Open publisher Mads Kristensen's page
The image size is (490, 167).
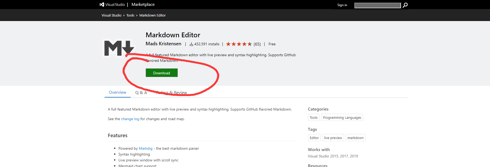(x=163, y=44)
